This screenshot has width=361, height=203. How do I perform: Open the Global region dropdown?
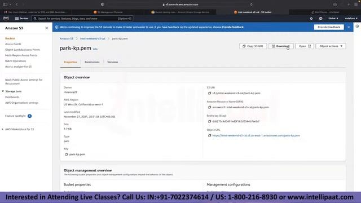point(333,19)
